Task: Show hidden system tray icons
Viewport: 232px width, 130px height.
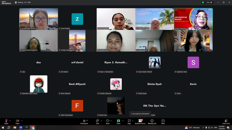Action: (203, 127)
